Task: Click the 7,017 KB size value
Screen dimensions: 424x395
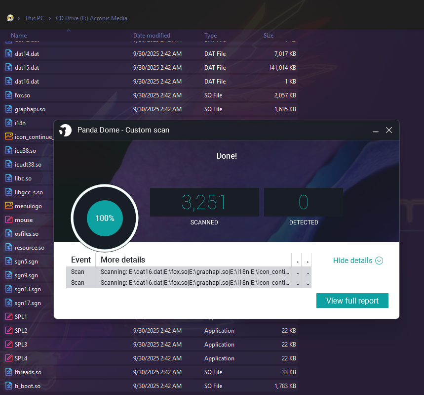Action: tap(285, 54)
